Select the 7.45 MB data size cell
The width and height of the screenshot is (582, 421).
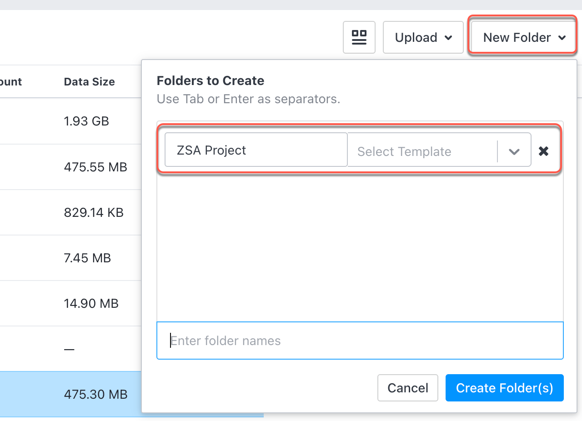pos(87,258)
